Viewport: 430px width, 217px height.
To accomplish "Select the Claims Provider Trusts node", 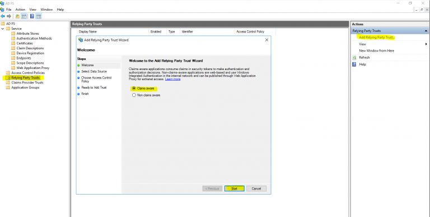I will (27, 82).
